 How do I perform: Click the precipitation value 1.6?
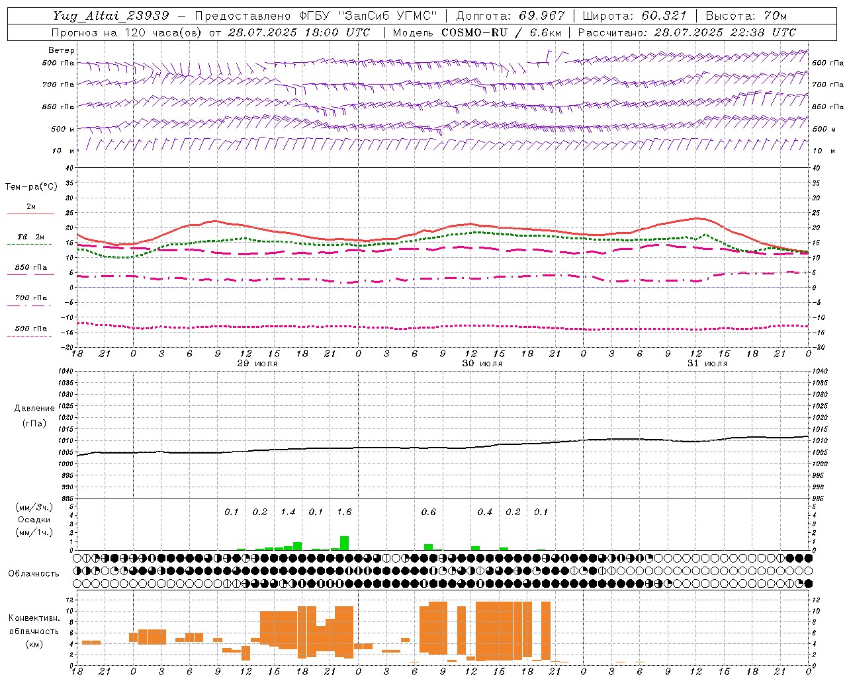pyautogui.click(x=344, y=512)
